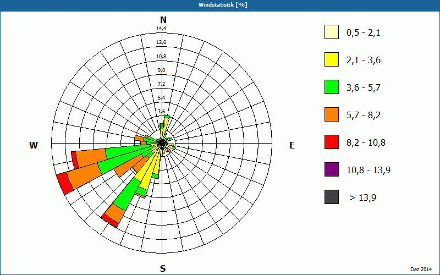Screen dimensions: 440x275
Task: Click the radial axis value '10,8'
Action: [161, 57]
